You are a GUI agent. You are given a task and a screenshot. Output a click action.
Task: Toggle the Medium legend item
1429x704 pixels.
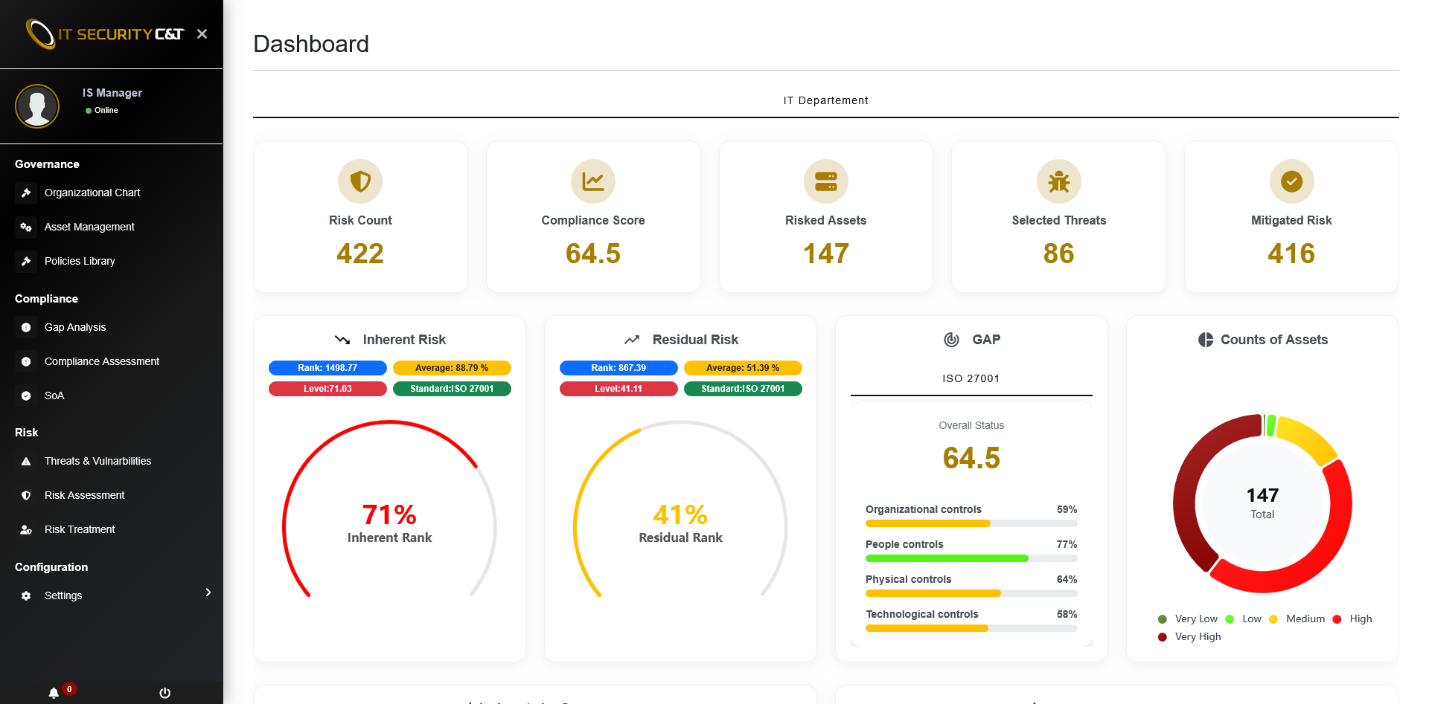click(1297, 619)
